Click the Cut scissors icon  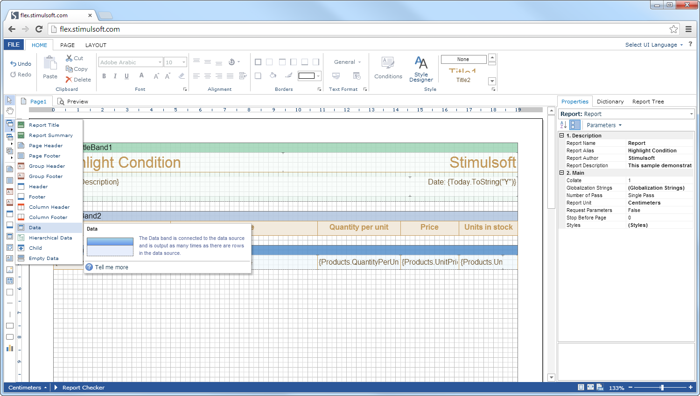69,58
